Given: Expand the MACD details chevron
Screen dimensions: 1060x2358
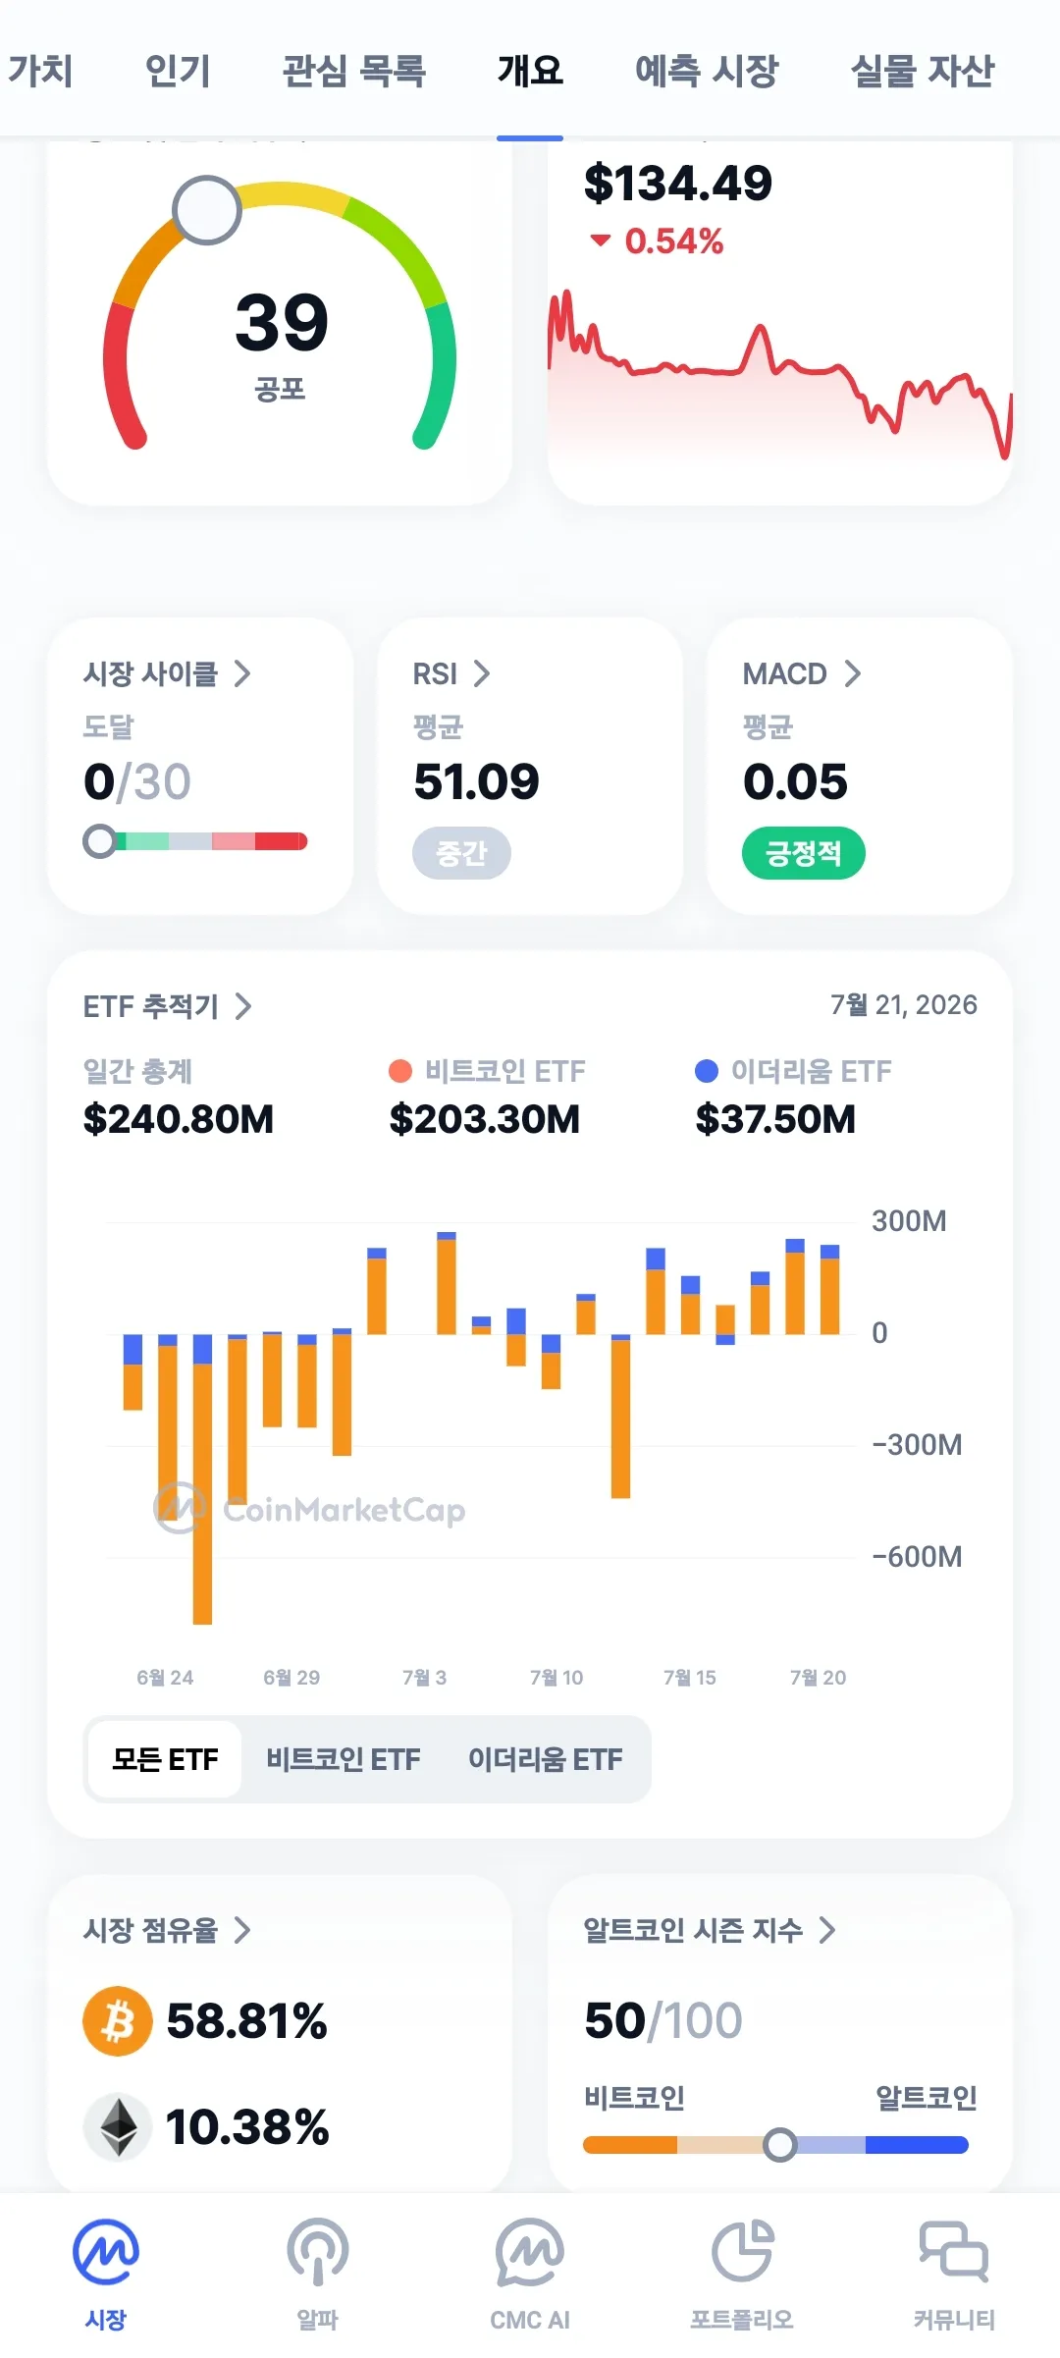Looking at the screenshot, I should (853, 673).
